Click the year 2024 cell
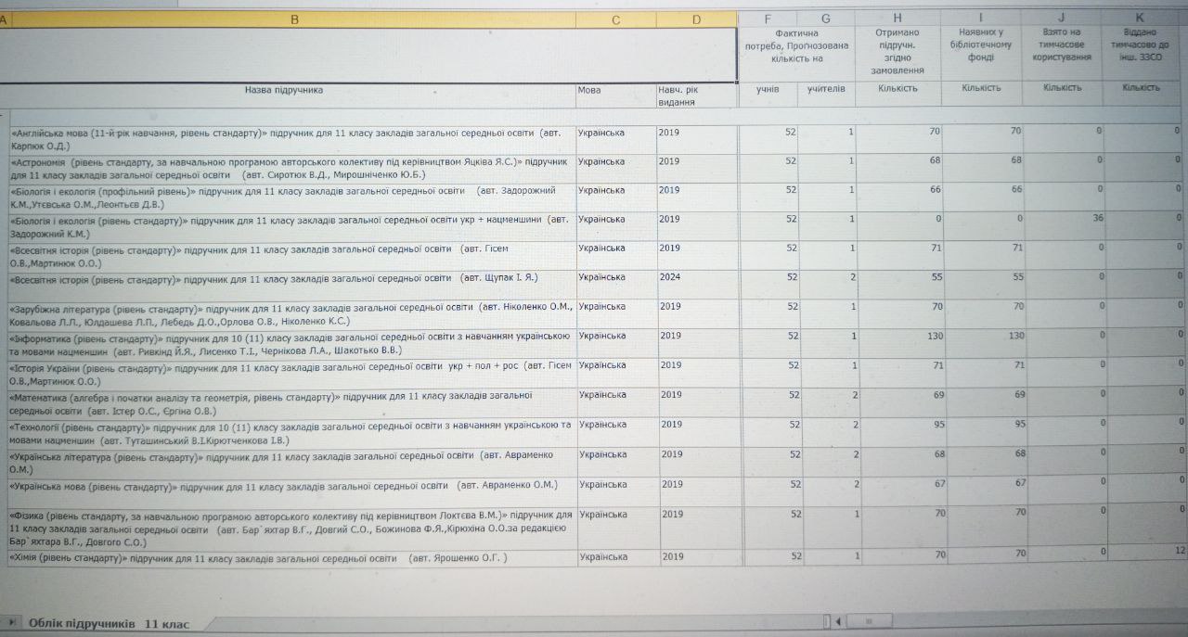 click(x=696, y=277)
